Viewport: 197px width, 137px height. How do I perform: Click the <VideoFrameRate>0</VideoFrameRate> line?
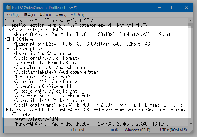[x=54, y=96]
